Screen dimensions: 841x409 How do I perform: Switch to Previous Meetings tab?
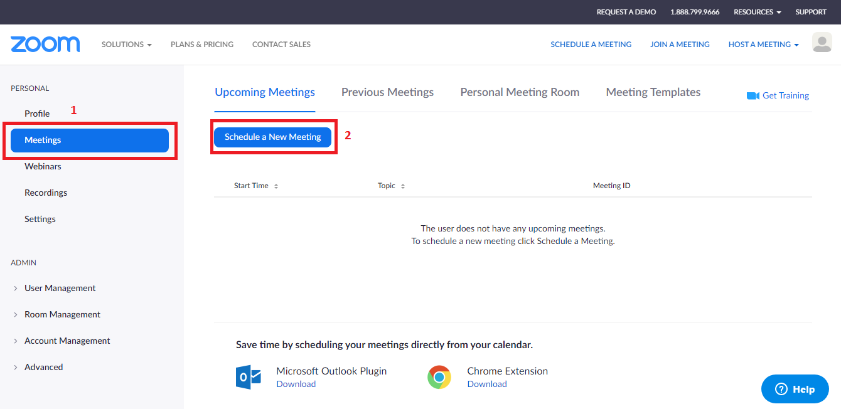[x=387, y=92]
